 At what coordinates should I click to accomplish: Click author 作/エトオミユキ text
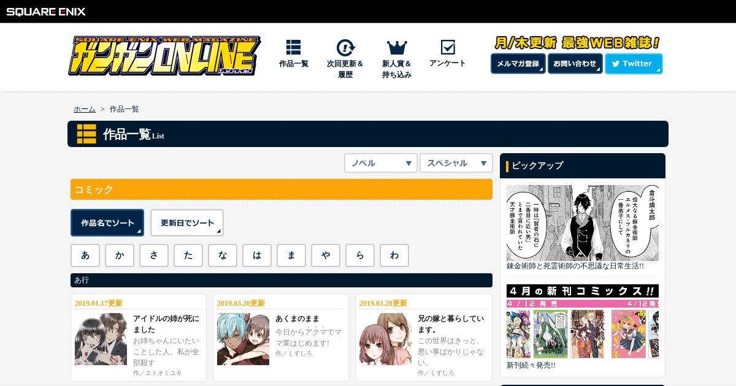point(158,373)
